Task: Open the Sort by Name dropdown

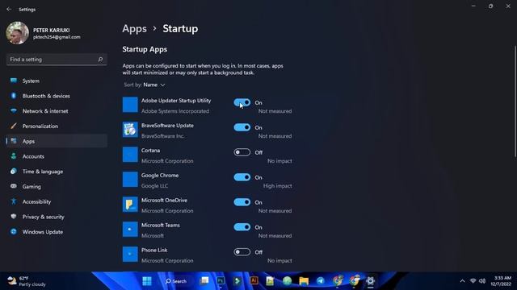Action: coord(145,85)
